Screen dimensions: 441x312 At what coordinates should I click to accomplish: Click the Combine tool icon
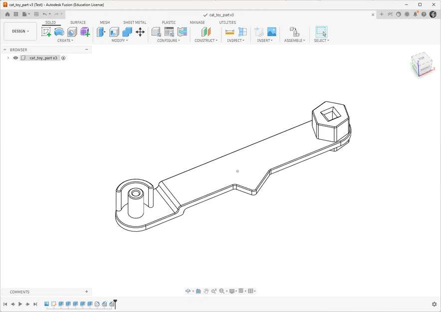click(x=127, y=32)
